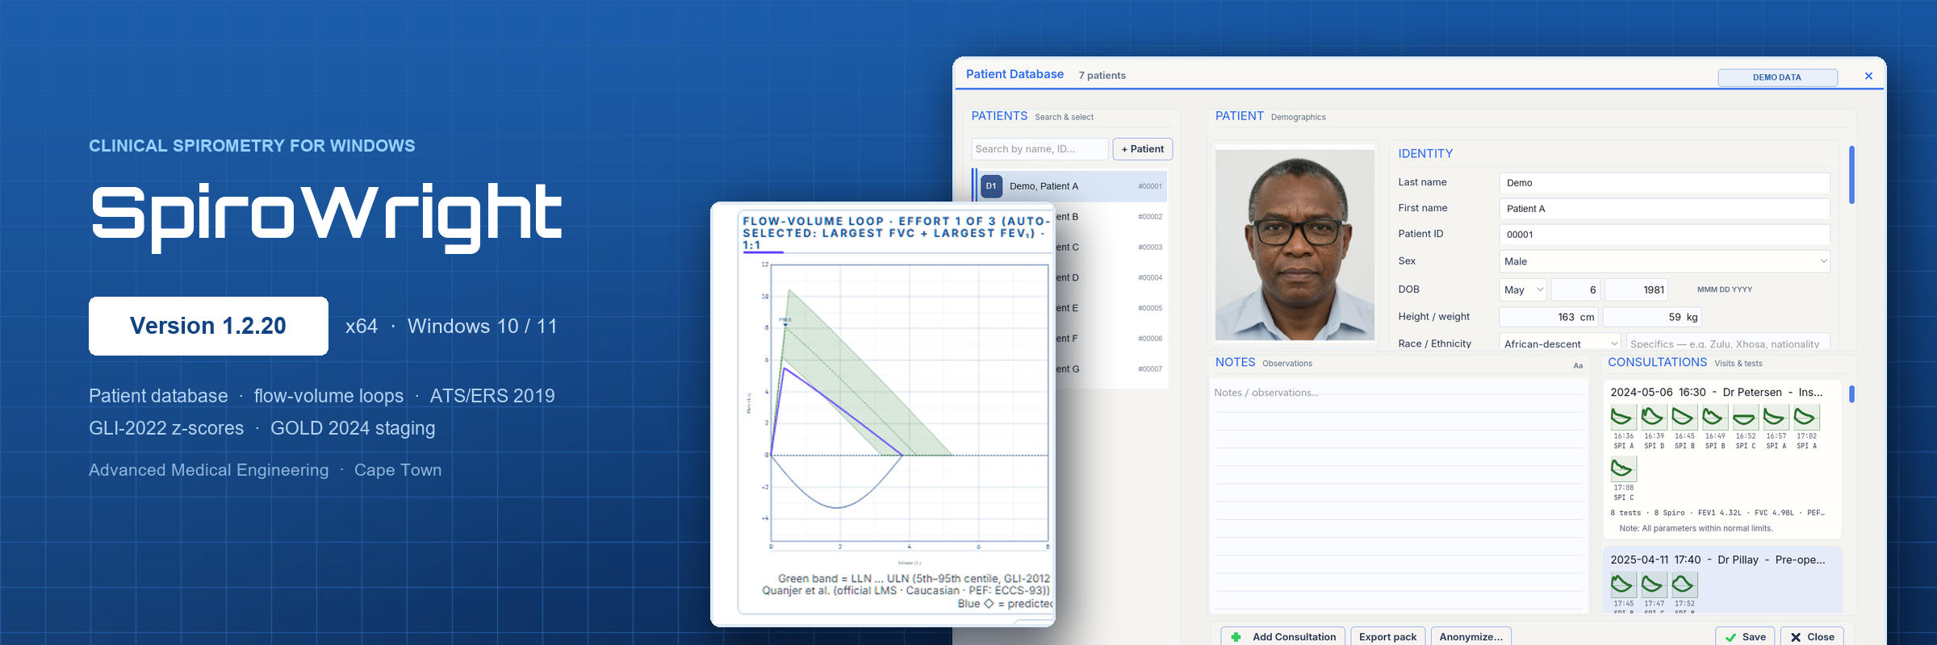Close the Patient Database window with the X
The image size is (1937, 645).
1868,76
